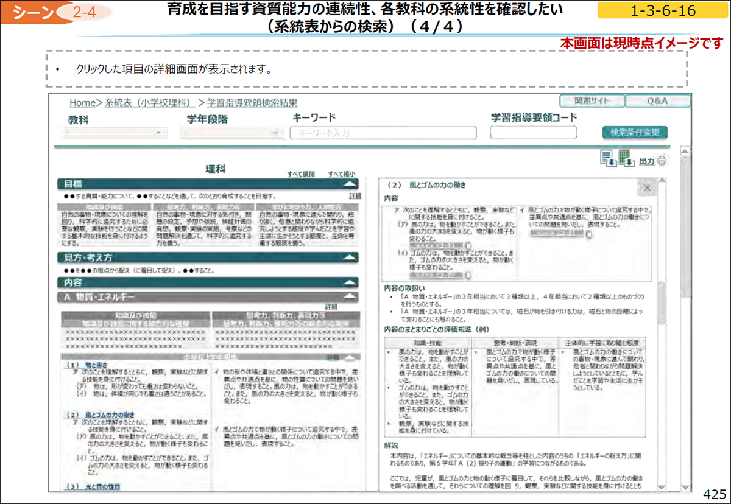The height and width of the screenshot is (504, 731).
Task: Click the 知識・技能 table header
Action: tap(428, 342)
